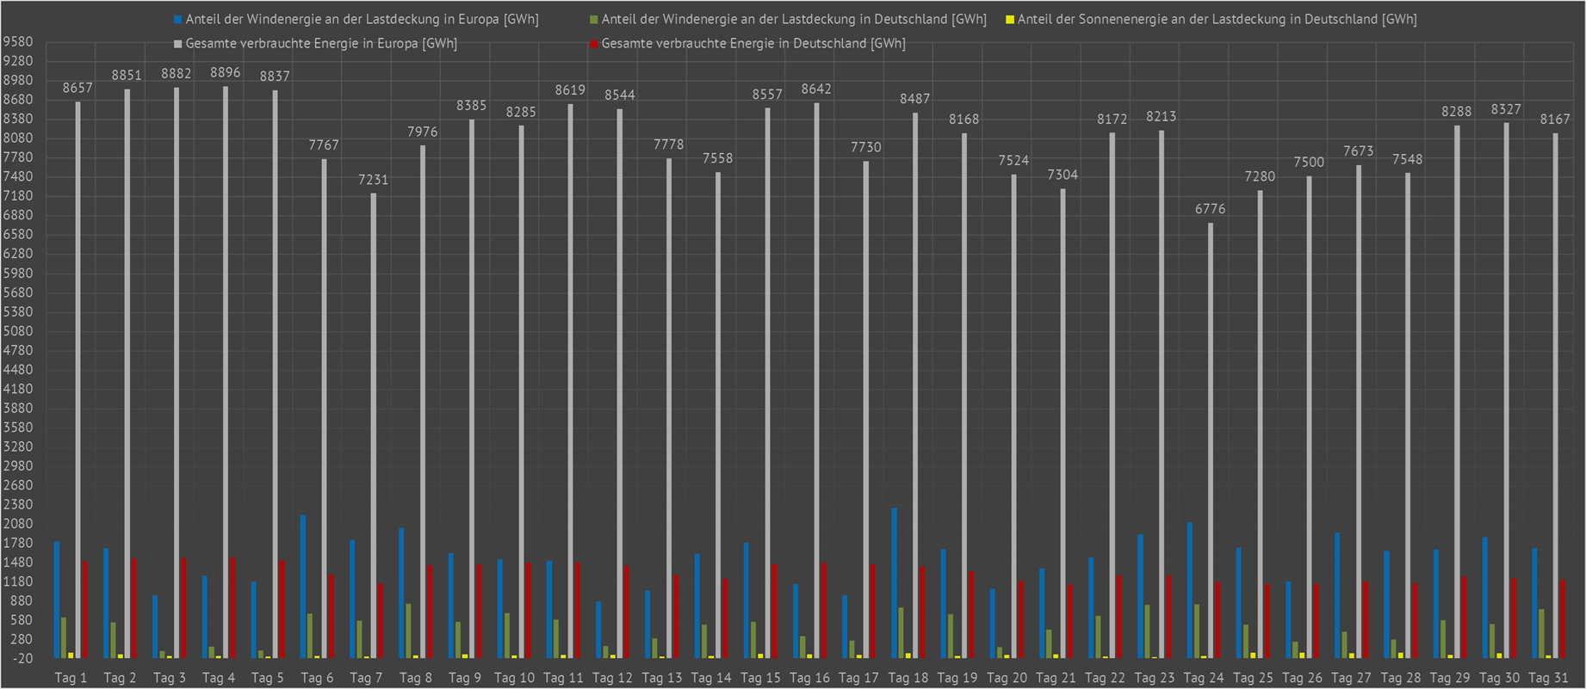
Task: Click the blue legend marker for Windenergie Europa
Action: click(x=178, y=19)
